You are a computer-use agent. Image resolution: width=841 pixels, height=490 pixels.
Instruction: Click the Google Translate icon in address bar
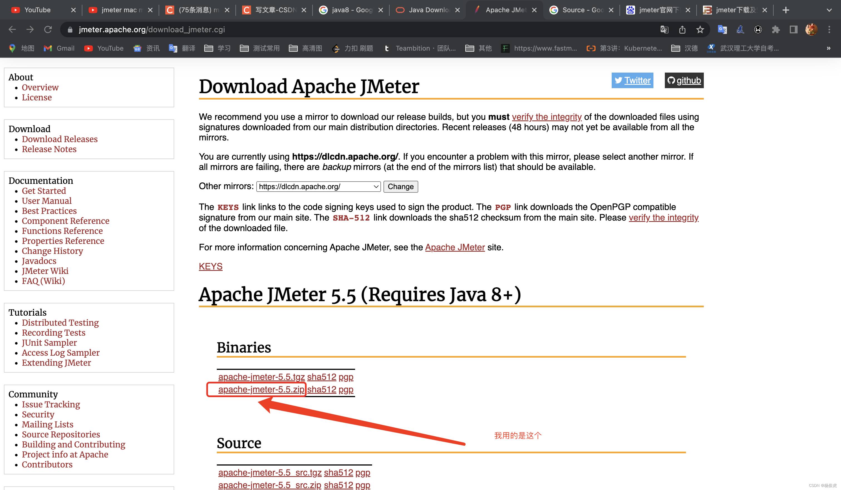coord(664,30)
